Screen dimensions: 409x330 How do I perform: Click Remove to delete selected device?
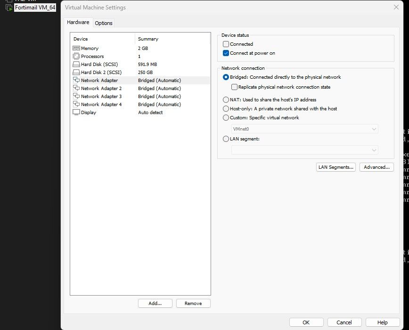click(193, 304)
